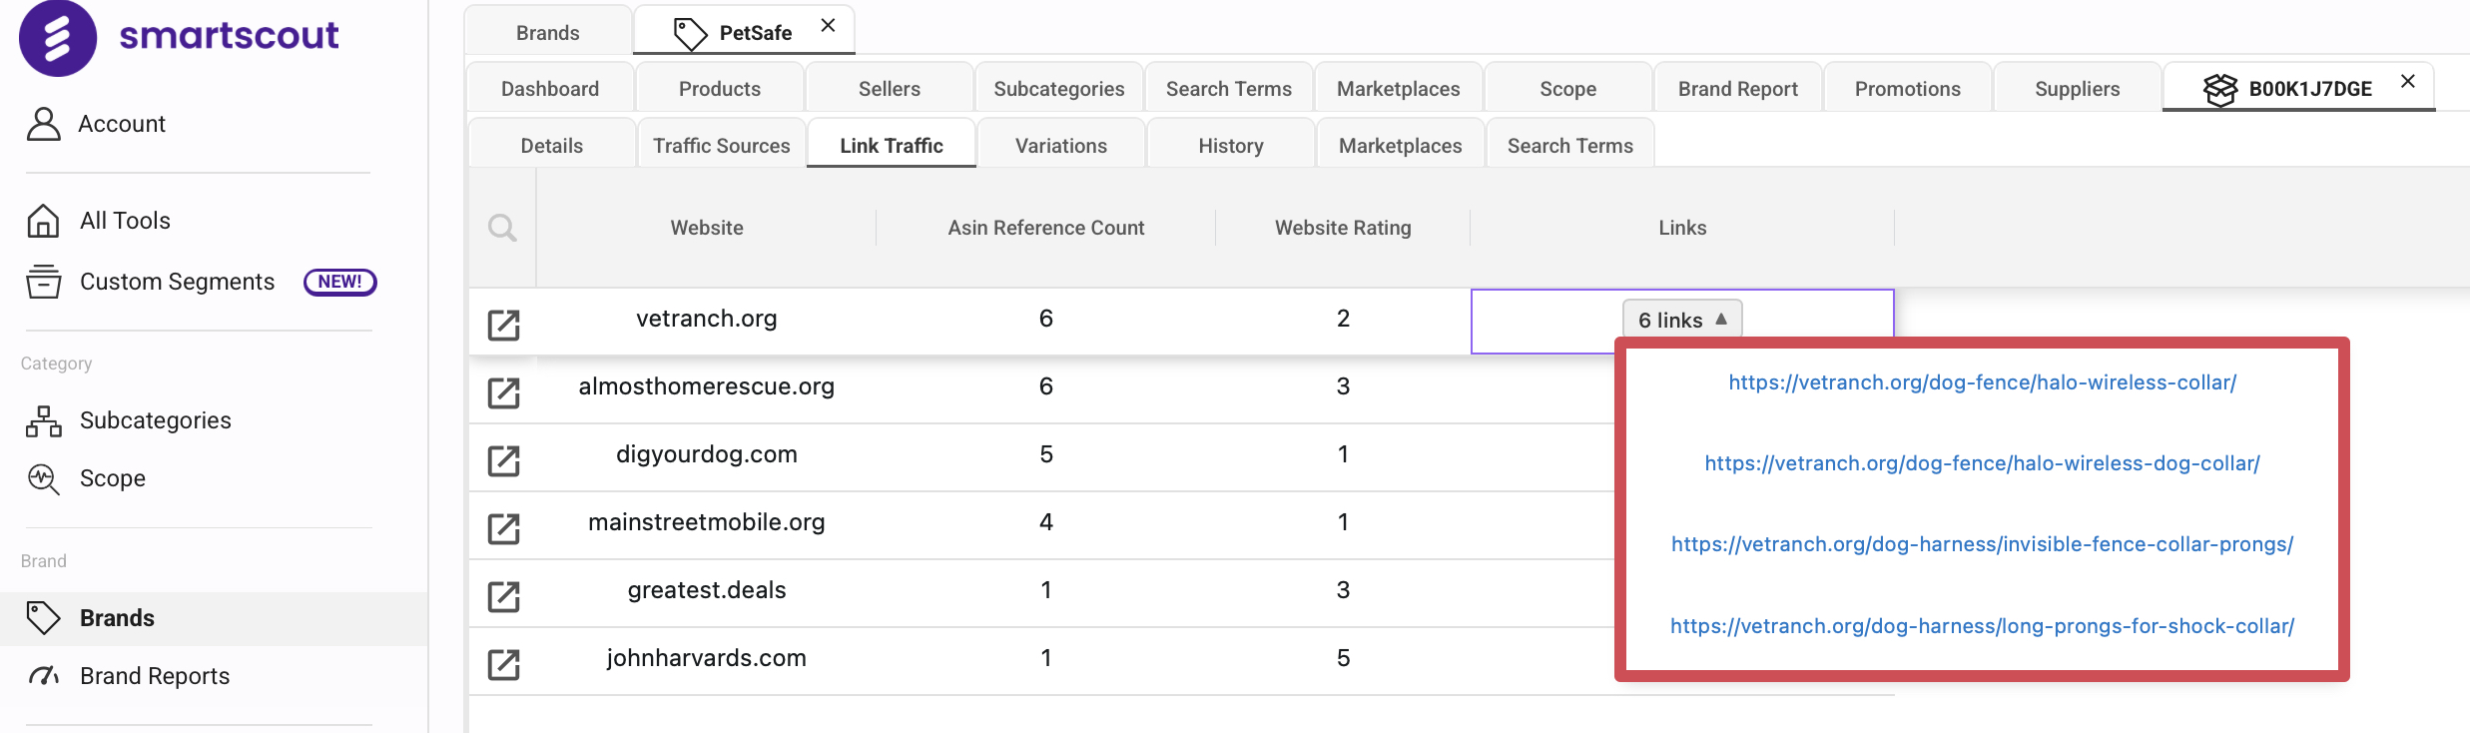Open Subcategories in sidebar
Viewport: 2470px width, 733px height.
click(x=156, y=420)
